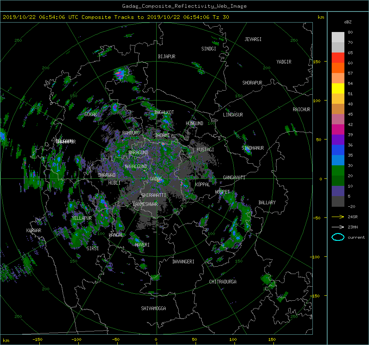Click the KUSTAGI city label
Screen dimensions: 369x345
205,150
